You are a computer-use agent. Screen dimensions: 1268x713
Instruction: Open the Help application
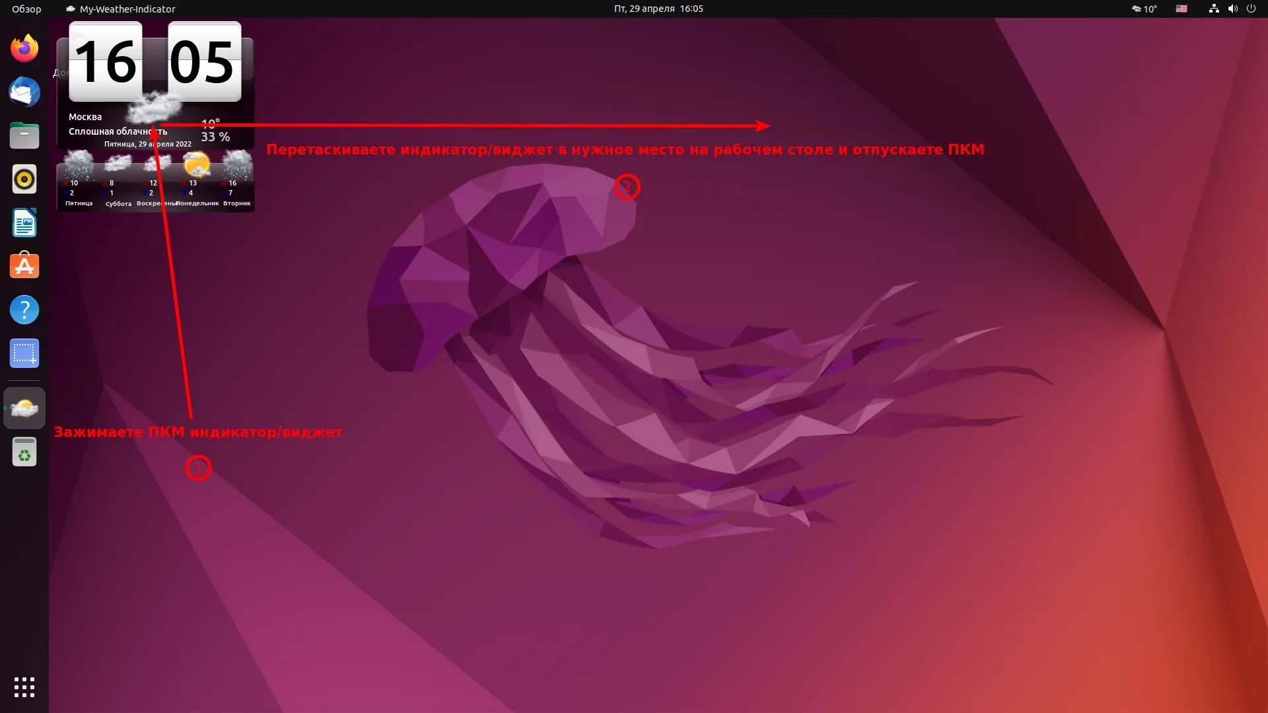[x=24, y=310]
